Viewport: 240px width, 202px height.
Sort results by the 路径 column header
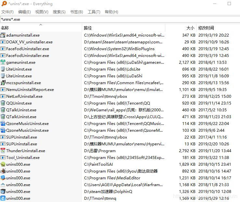123,28
